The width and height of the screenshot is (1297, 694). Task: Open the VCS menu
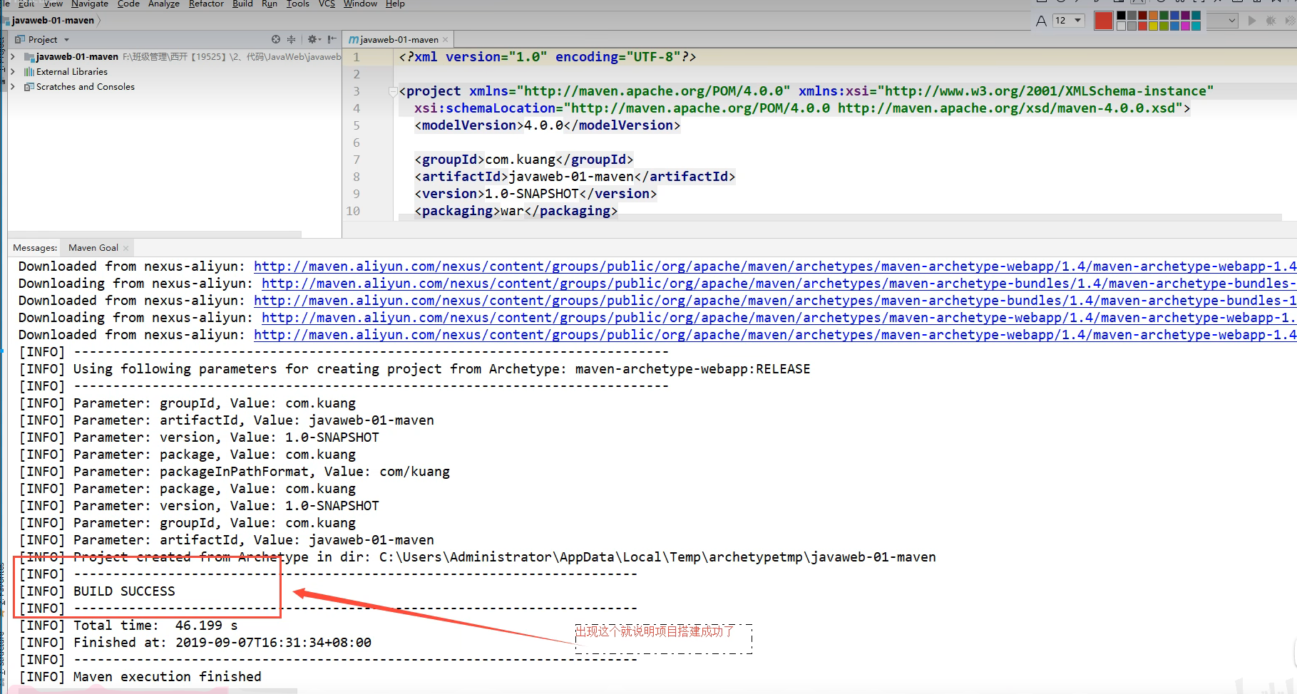[x=327, y=4]
